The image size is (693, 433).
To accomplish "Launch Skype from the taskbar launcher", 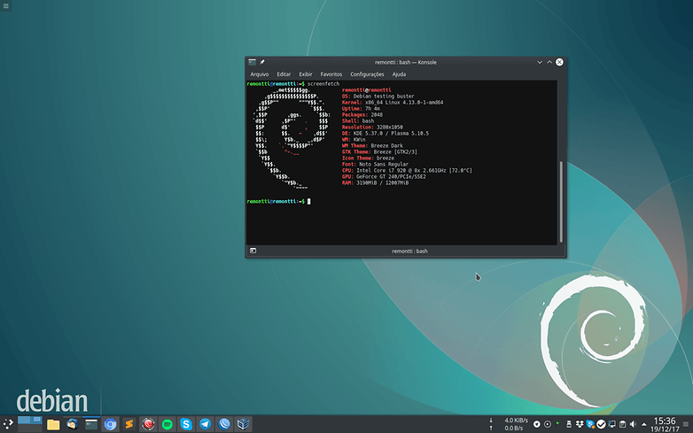I will (186, 424).
